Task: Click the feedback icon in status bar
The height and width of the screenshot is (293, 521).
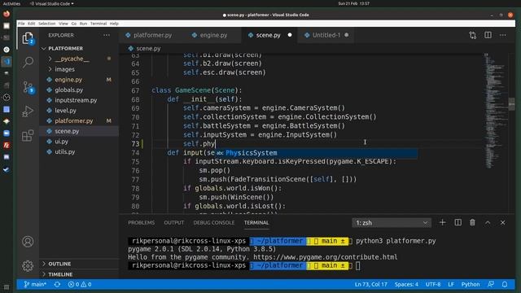Action: point(491,284)
